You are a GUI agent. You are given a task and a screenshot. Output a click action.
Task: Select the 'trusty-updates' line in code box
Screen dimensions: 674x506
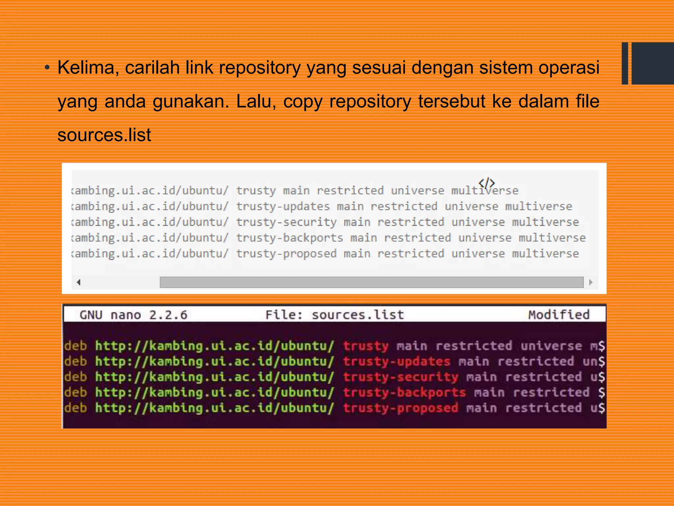[322, 206]
